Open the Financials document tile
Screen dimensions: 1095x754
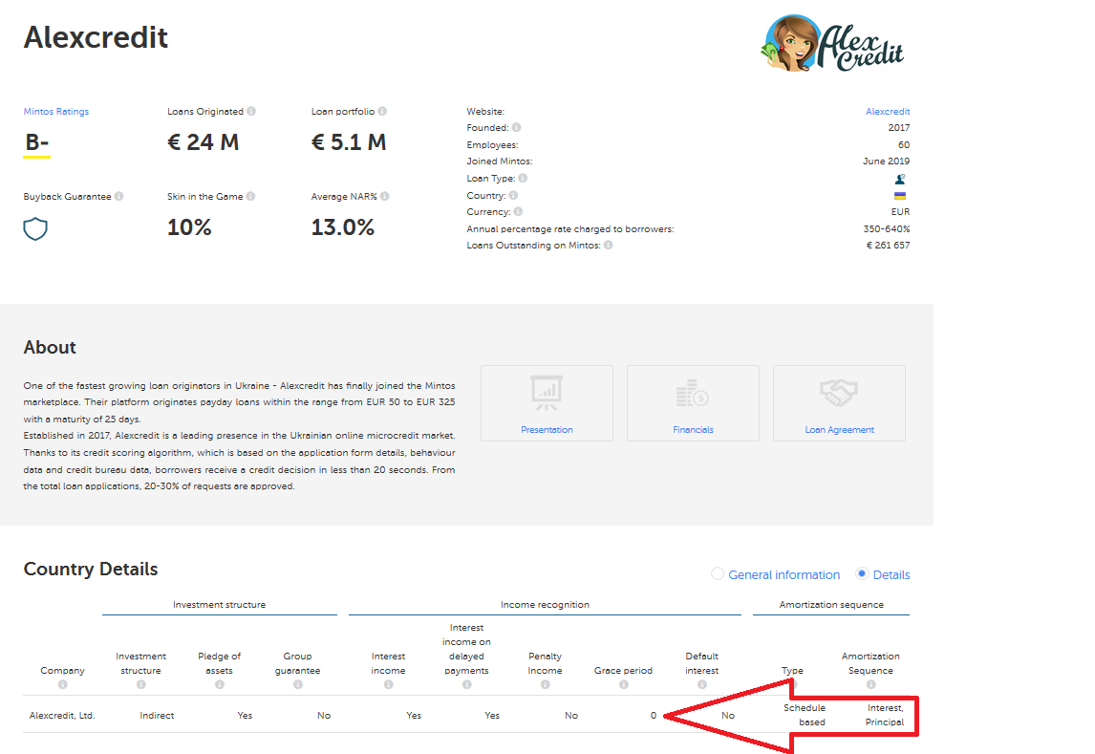click(693, 403)
